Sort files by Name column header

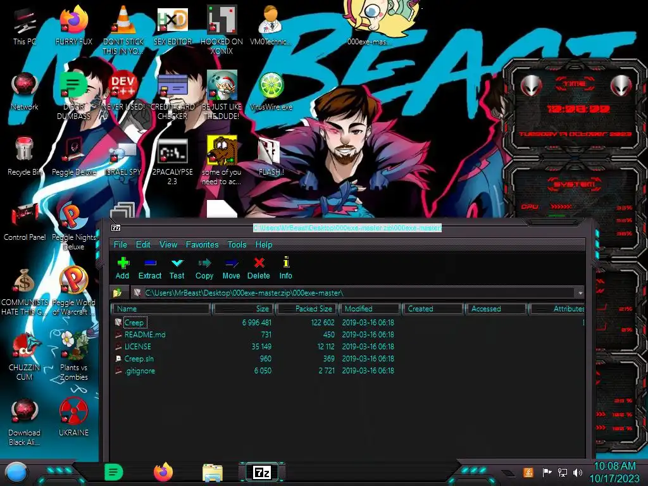pyautogui.click(x=161, y=309)
